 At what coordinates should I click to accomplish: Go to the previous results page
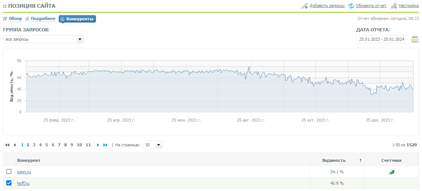[15, 145]
